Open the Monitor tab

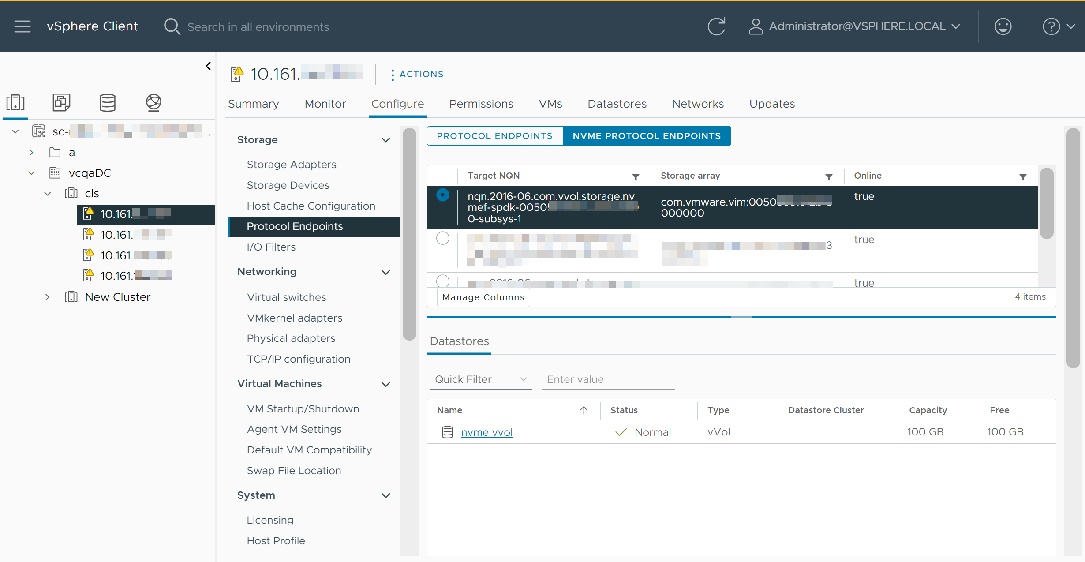tap(325, 104)
